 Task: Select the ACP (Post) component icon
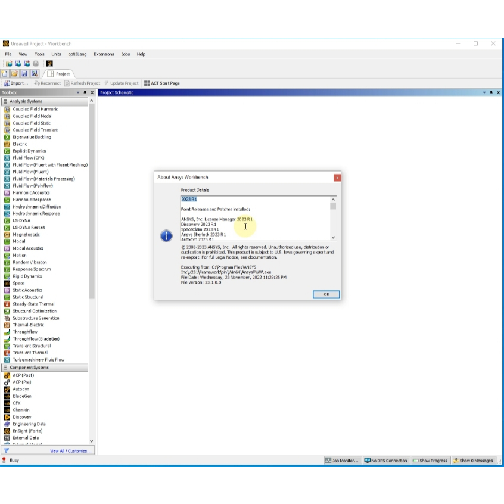7,375
